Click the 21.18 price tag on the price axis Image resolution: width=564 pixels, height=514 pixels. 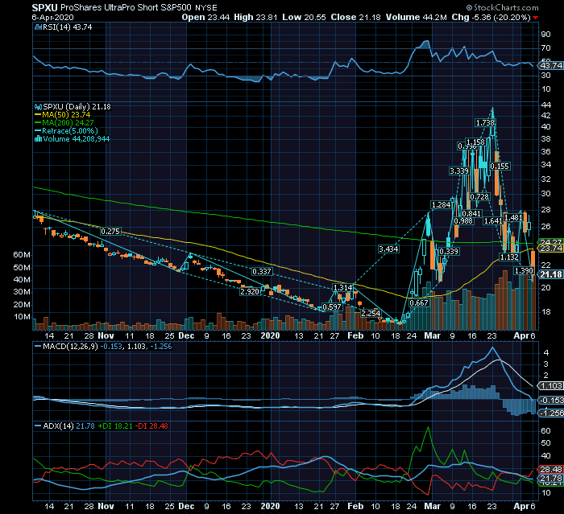click(550, 274)
